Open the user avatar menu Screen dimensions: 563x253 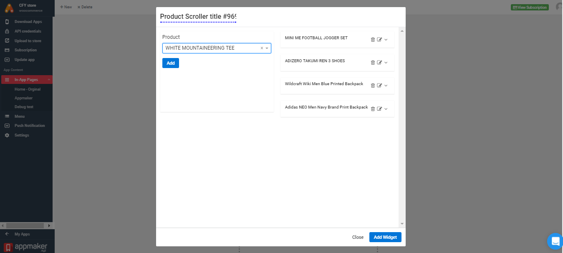559,7
